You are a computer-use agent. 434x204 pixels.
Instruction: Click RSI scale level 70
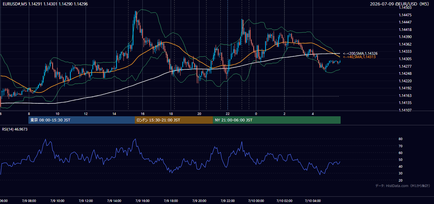coord(401,146)
